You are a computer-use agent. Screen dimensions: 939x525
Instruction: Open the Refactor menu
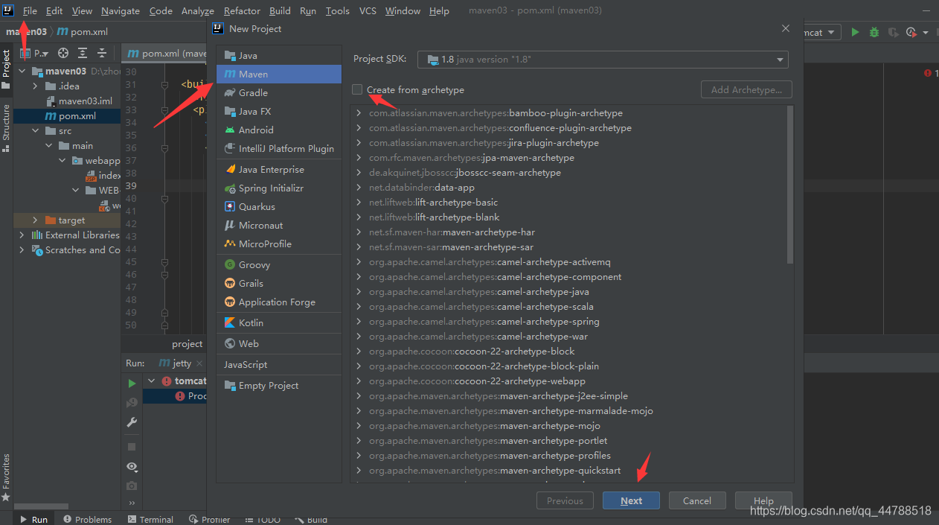point(242,11)
